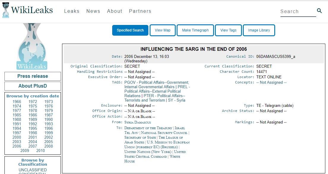Browse cables created in 1988
Screen dimensions: 328x174
pos(17,119)
